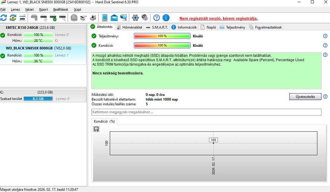
Task: Open the gear configuration icon
Action: [x=135, y=18]
